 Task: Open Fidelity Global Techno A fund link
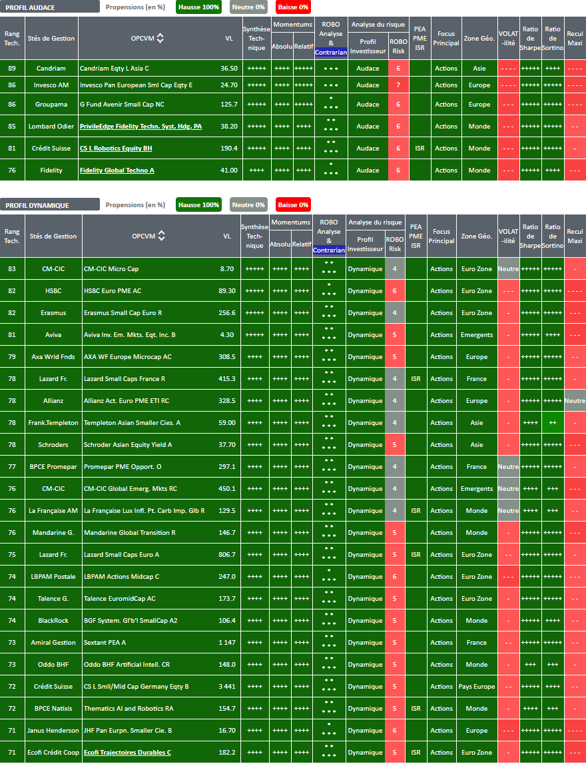click(117, 170)
